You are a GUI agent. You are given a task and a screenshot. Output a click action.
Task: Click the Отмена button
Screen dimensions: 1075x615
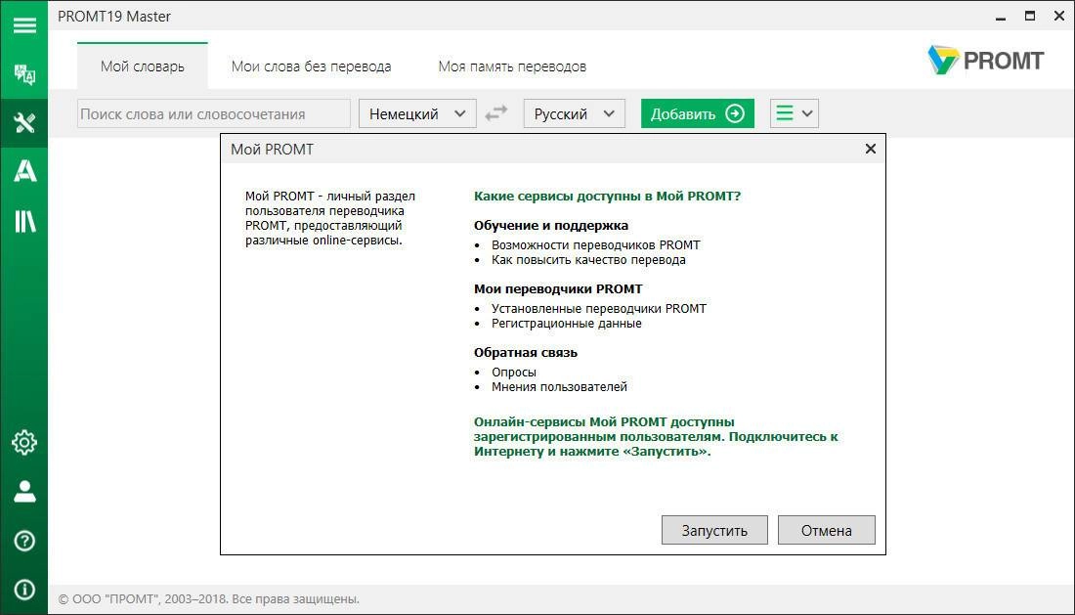(x=826, y=530)
